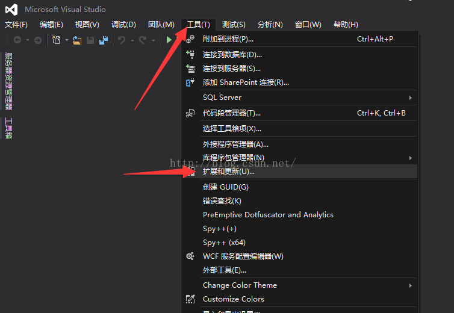454x313 pixels.
Task: Open the 编辑(E) menu
Action: (51, 25)
